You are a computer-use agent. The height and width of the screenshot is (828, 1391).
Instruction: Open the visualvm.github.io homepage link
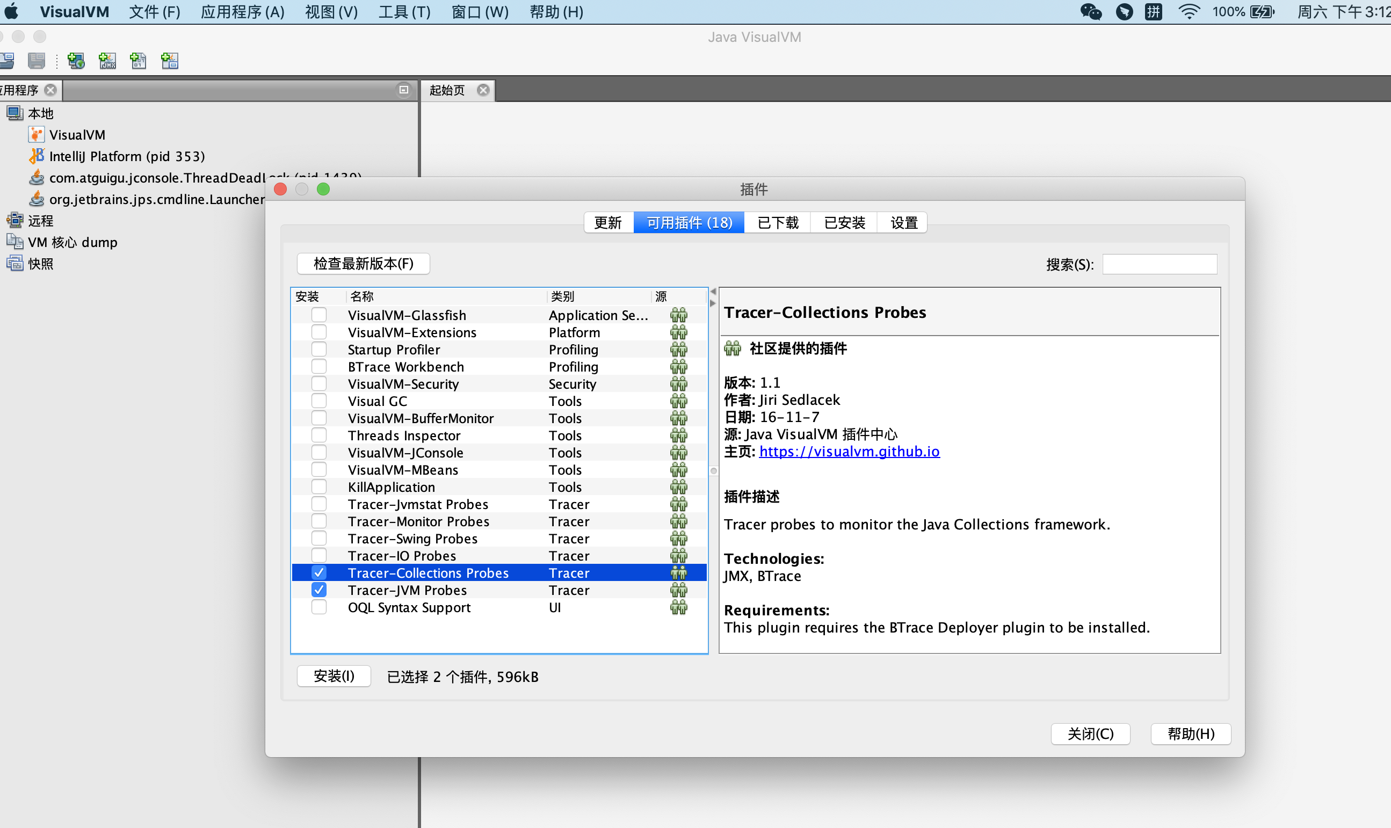pos(849,452)
